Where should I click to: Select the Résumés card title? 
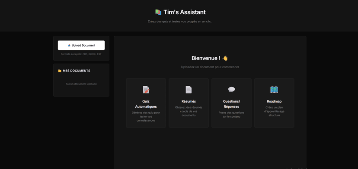tap(189, 101)
